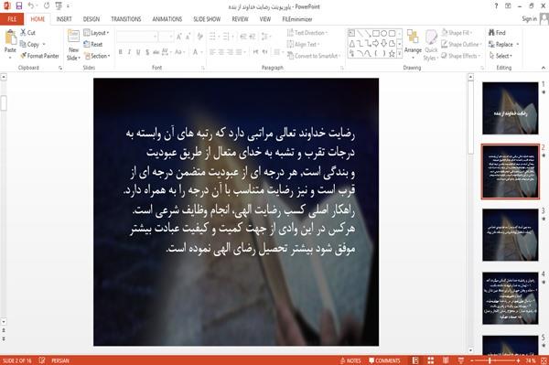Start slide show from status bar
549x365 pixels.
click(x=461, y=360)
